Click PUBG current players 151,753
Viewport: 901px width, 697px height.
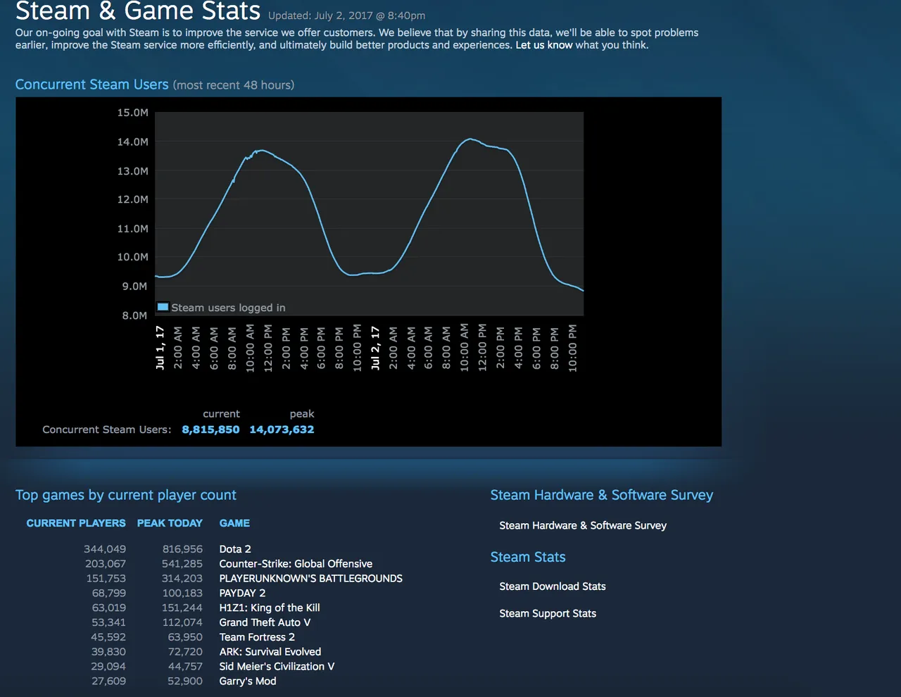[106, 579]
